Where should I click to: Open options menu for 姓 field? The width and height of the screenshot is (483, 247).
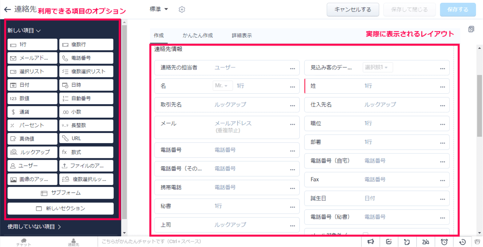pyautogui.click(x=442, y=87)
